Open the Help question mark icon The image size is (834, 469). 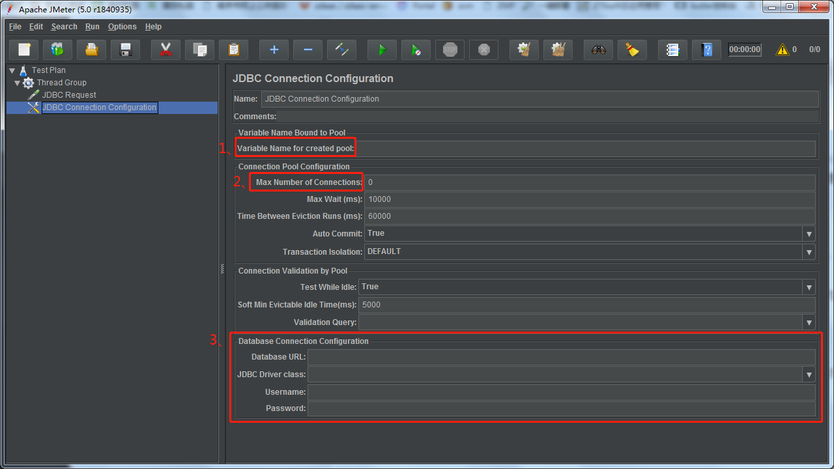(706, 50)
